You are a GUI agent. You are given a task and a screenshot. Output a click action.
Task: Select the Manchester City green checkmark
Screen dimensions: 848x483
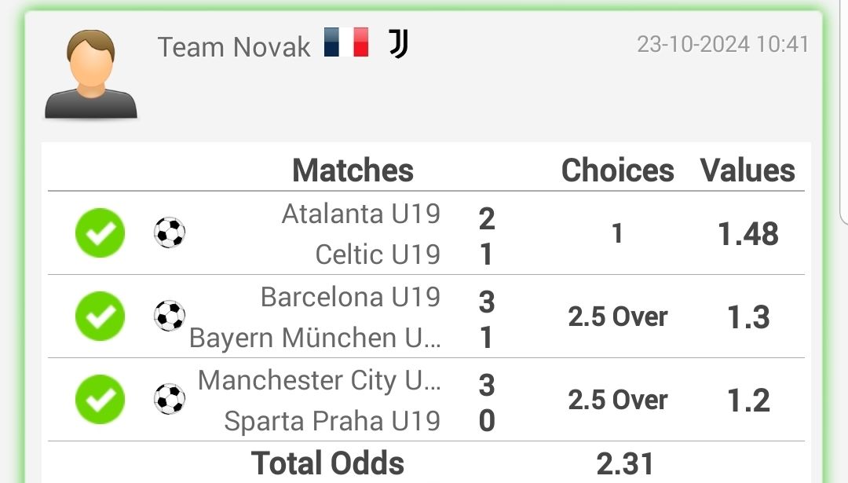[100, 399]
